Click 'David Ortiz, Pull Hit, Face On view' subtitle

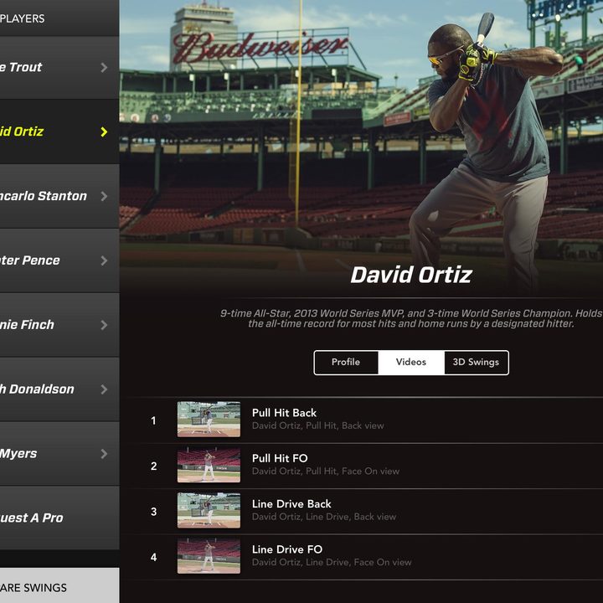pos(326,471)
